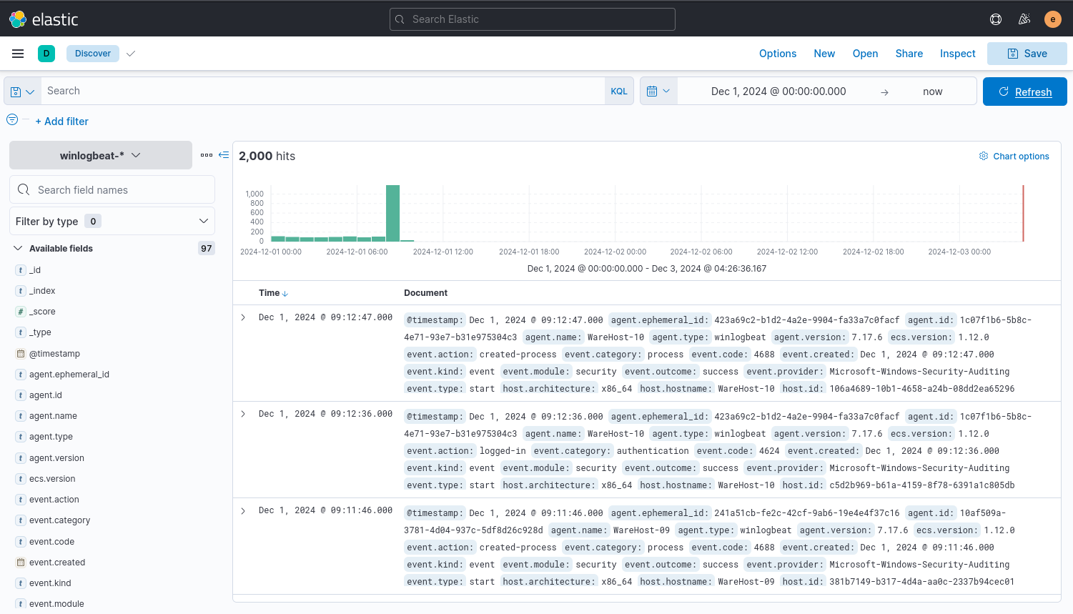Open the winlogbeat-* index pattern dropdown
This screenshot has width=1073, height=614.
(101, 155)
